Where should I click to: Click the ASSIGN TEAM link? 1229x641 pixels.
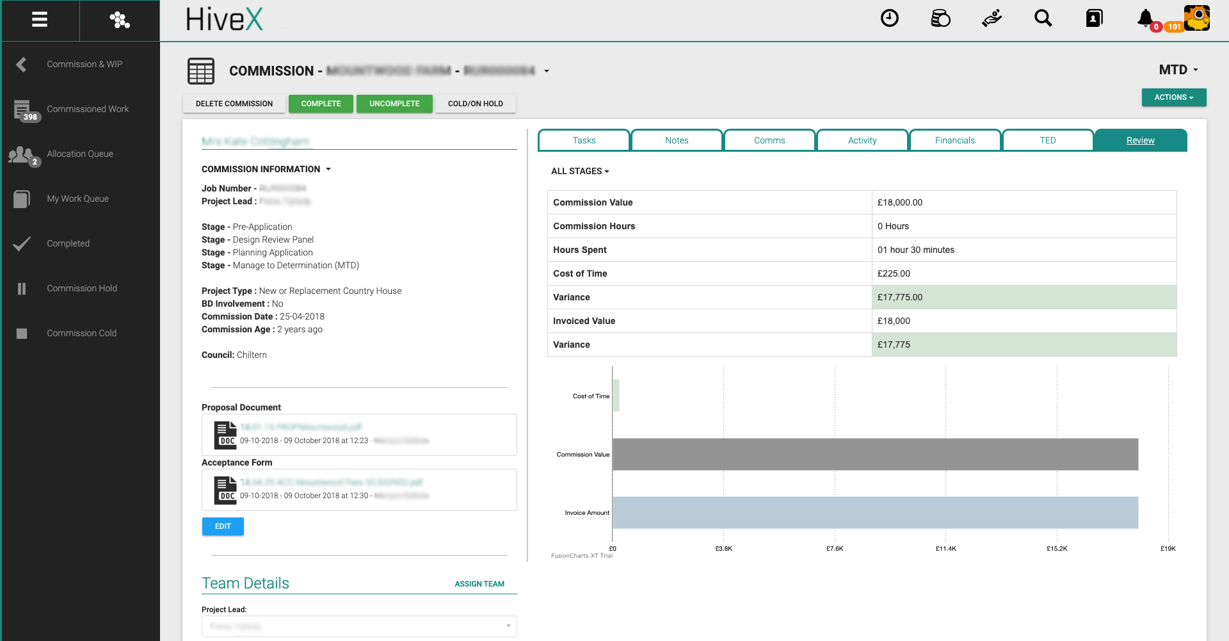click(479, 584)
